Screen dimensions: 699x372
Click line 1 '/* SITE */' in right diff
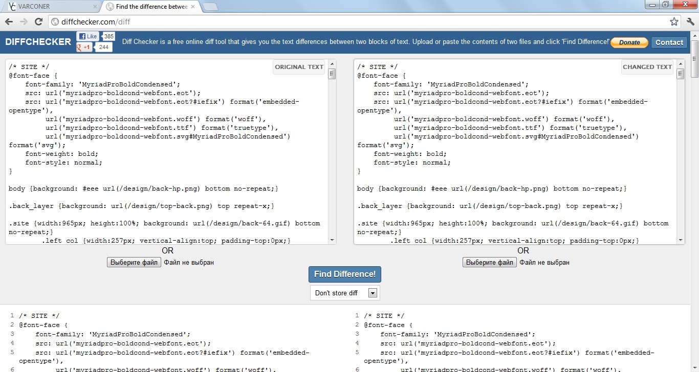(384, 316)
